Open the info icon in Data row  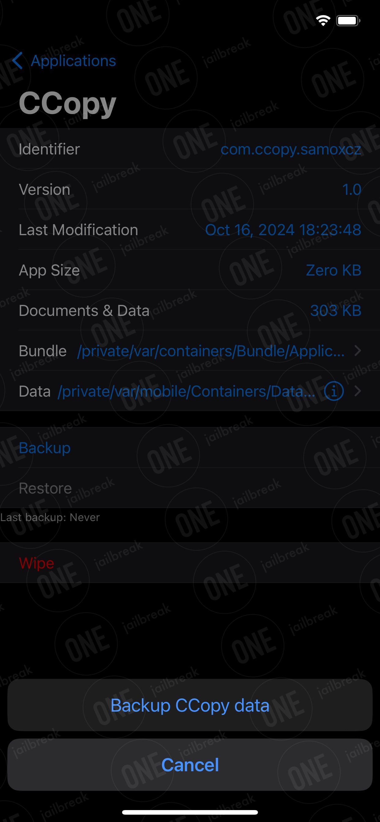coord(334,391)
